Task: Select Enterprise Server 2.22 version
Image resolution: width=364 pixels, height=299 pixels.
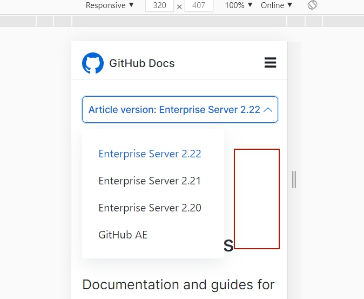Action: click(150, 154)
